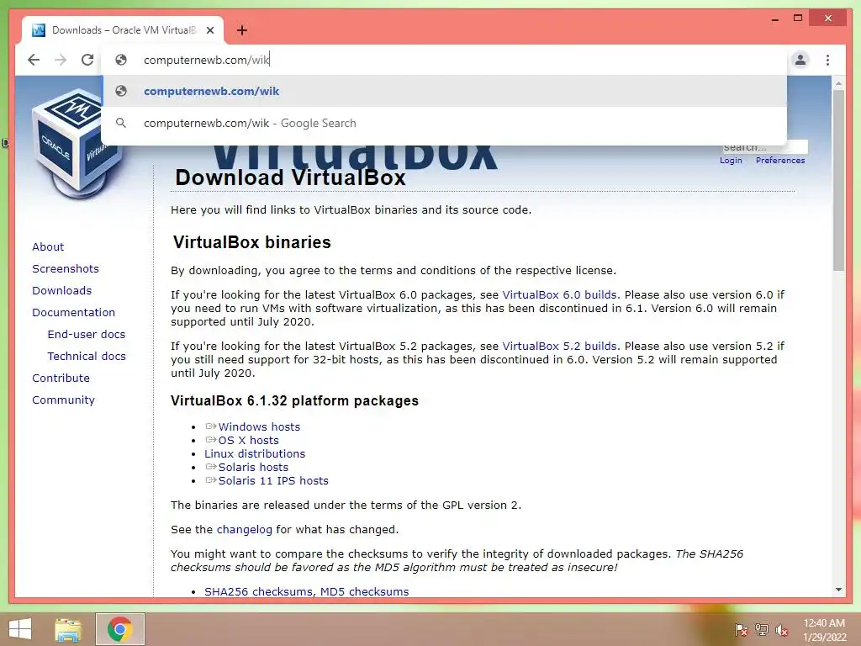Click the tab favicon for Oracle VM VirtualBox
The width and height of the screenshot is (861, 646).
coord(39,30)
